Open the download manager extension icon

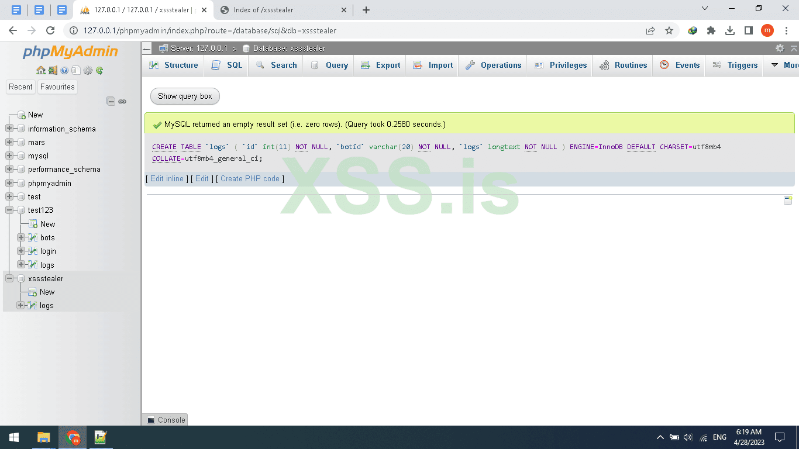coord(693,30)
